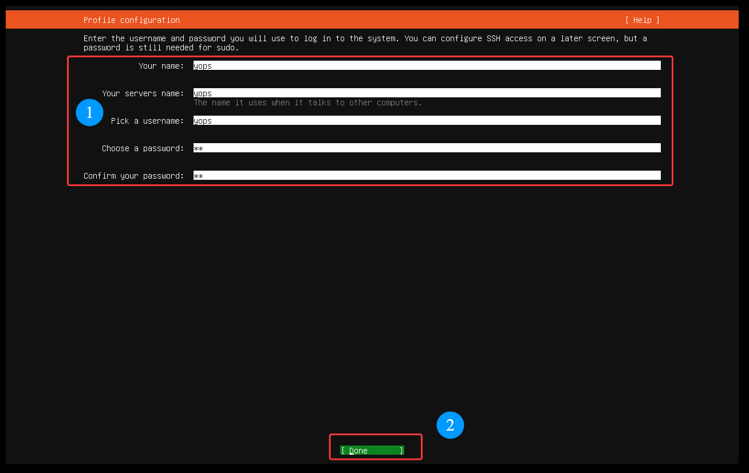Focus the Your name input field
The image size is (749, 473).
point(427,66)
